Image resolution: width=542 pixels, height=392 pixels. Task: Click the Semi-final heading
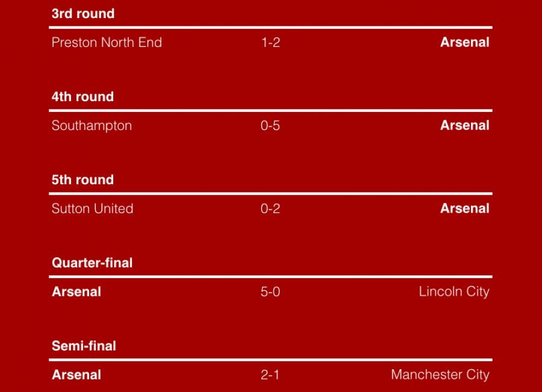(84, 346)
